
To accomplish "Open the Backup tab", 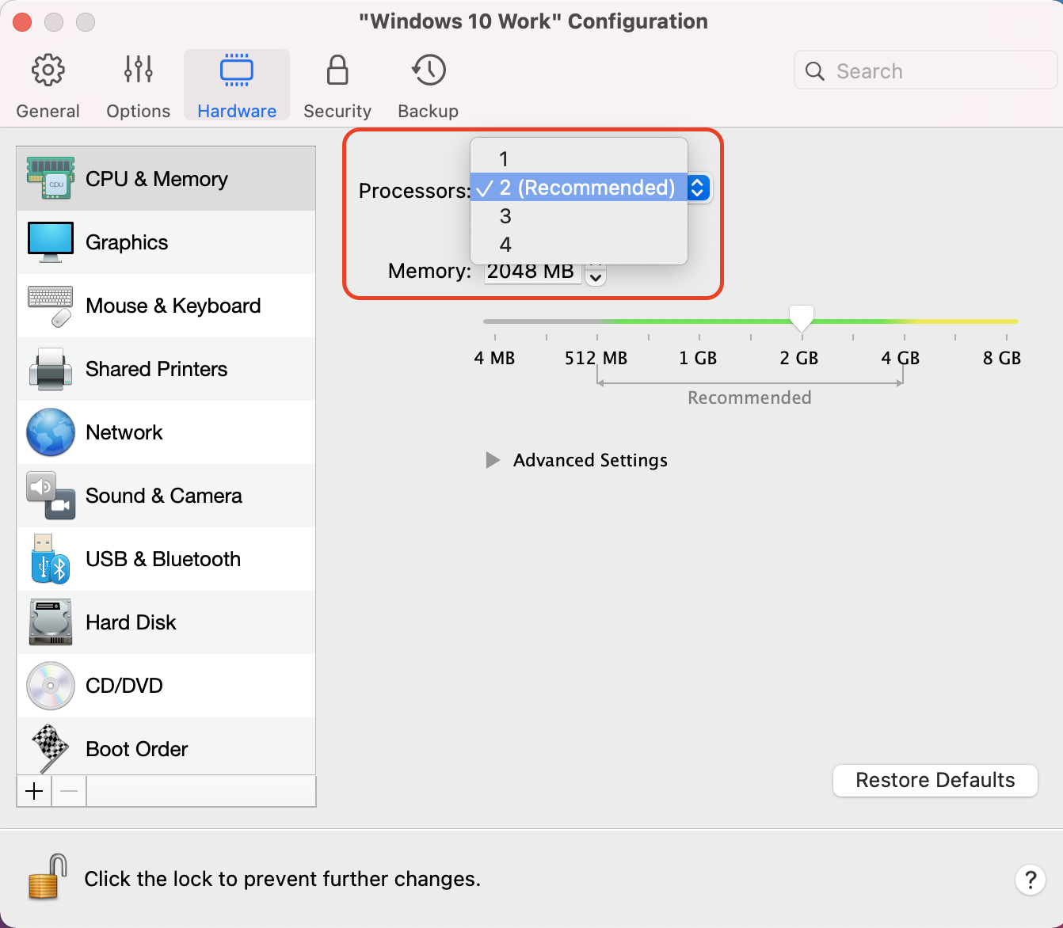I will click(428, 86).
